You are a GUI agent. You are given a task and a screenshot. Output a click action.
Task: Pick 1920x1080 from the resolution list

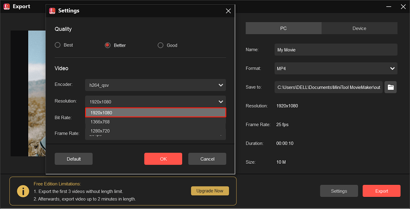pyautogui.click(x=155, y=113)
